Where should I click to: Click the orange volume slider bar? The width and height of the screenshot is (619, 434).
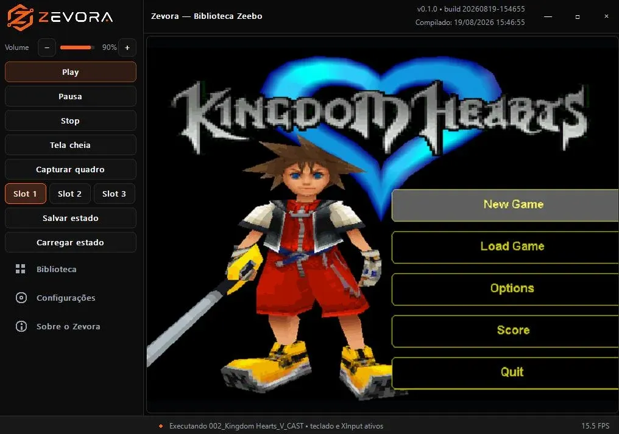point(77,47)
